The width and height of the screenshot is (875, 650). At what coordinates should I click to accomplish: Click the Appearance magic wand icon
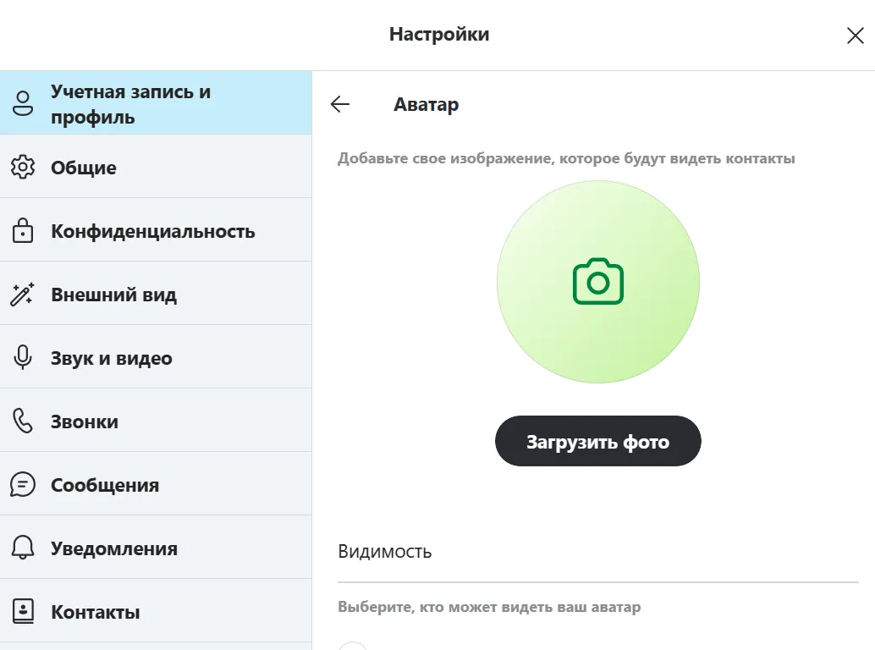click(x=22, y=294)
